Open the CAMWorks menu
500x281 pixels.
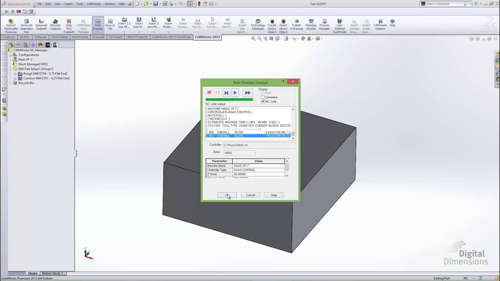[x=94, y=4]
